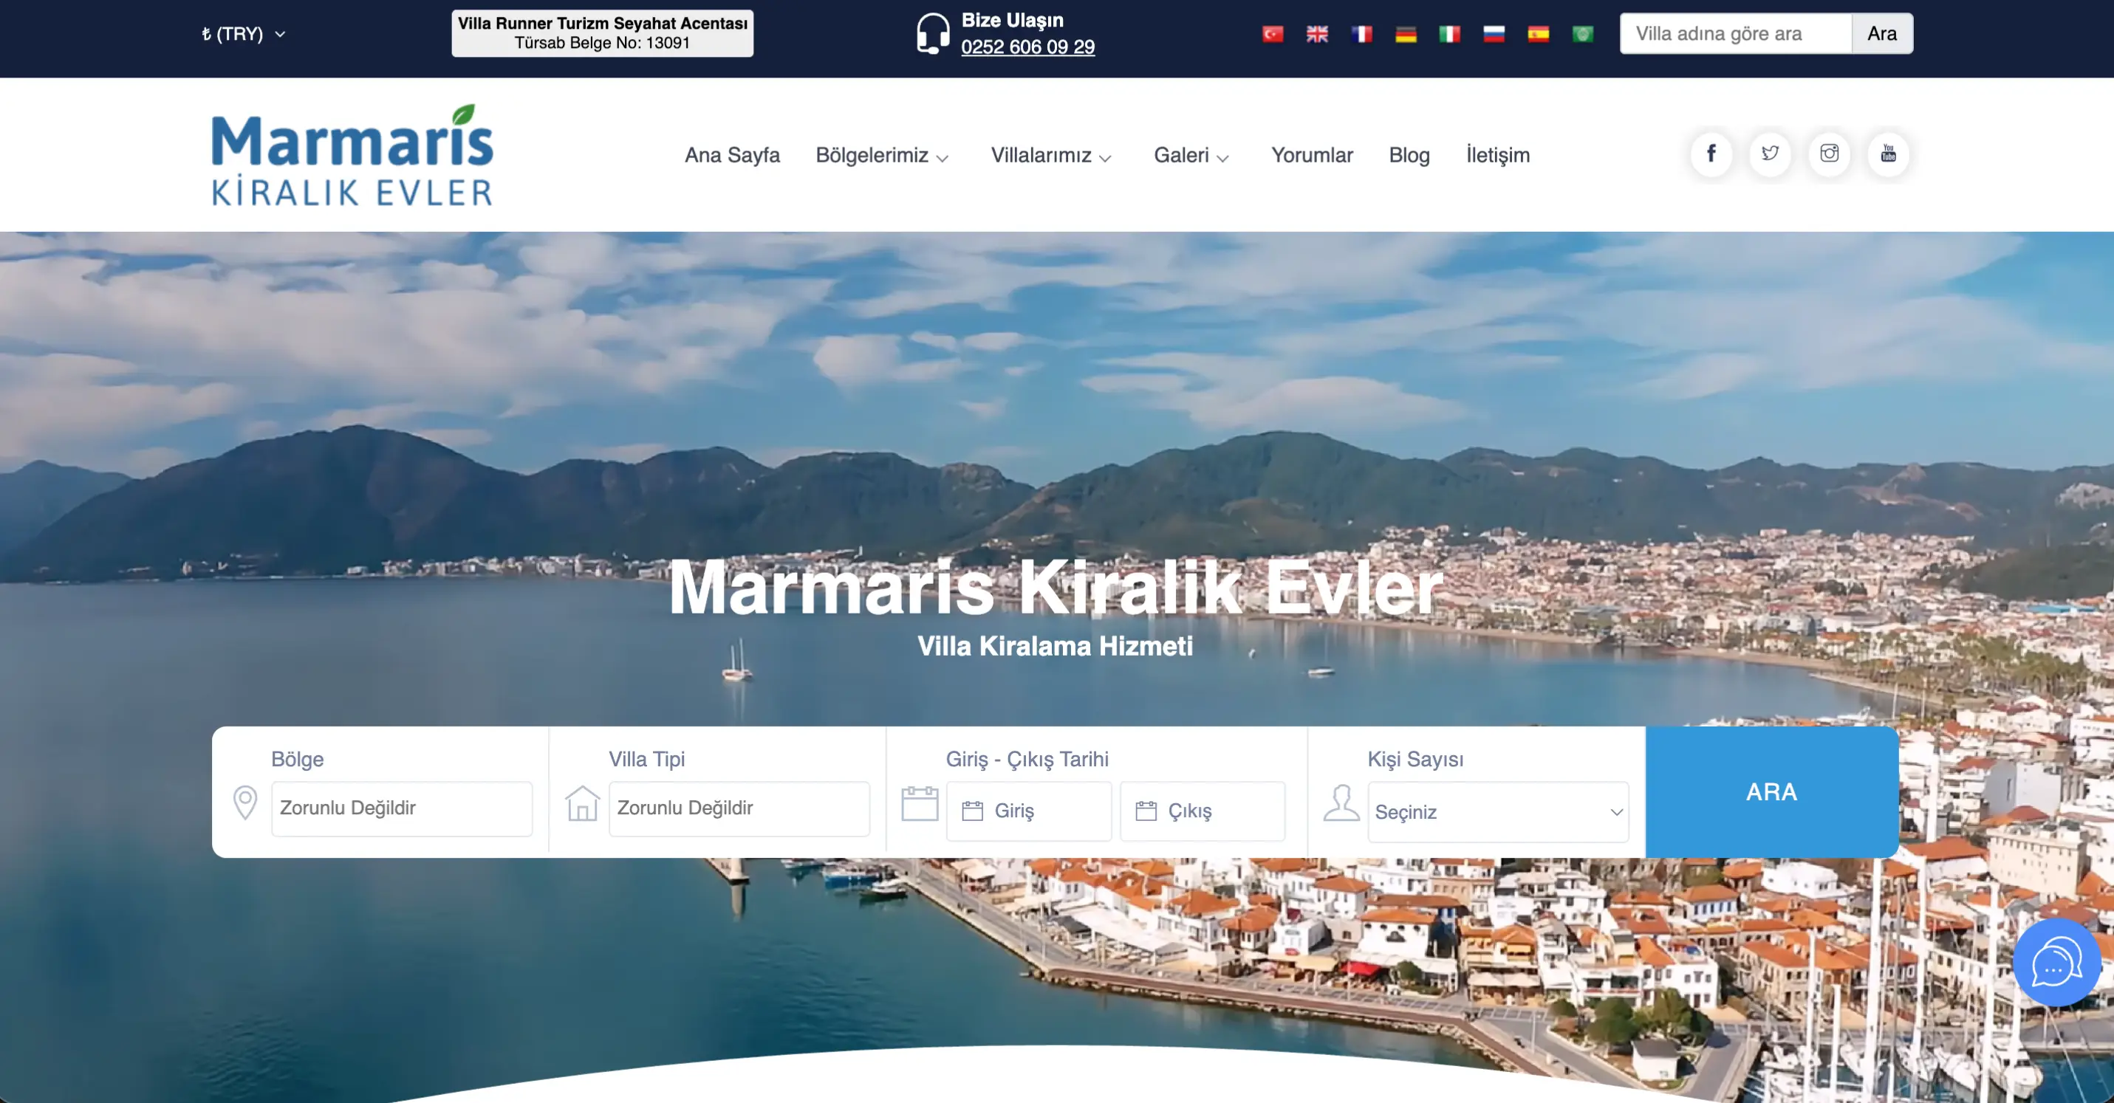Viewport: 2114px width, 1103px height.
Task: Open the live chat bubble widget
Action: pos(2056,963)
